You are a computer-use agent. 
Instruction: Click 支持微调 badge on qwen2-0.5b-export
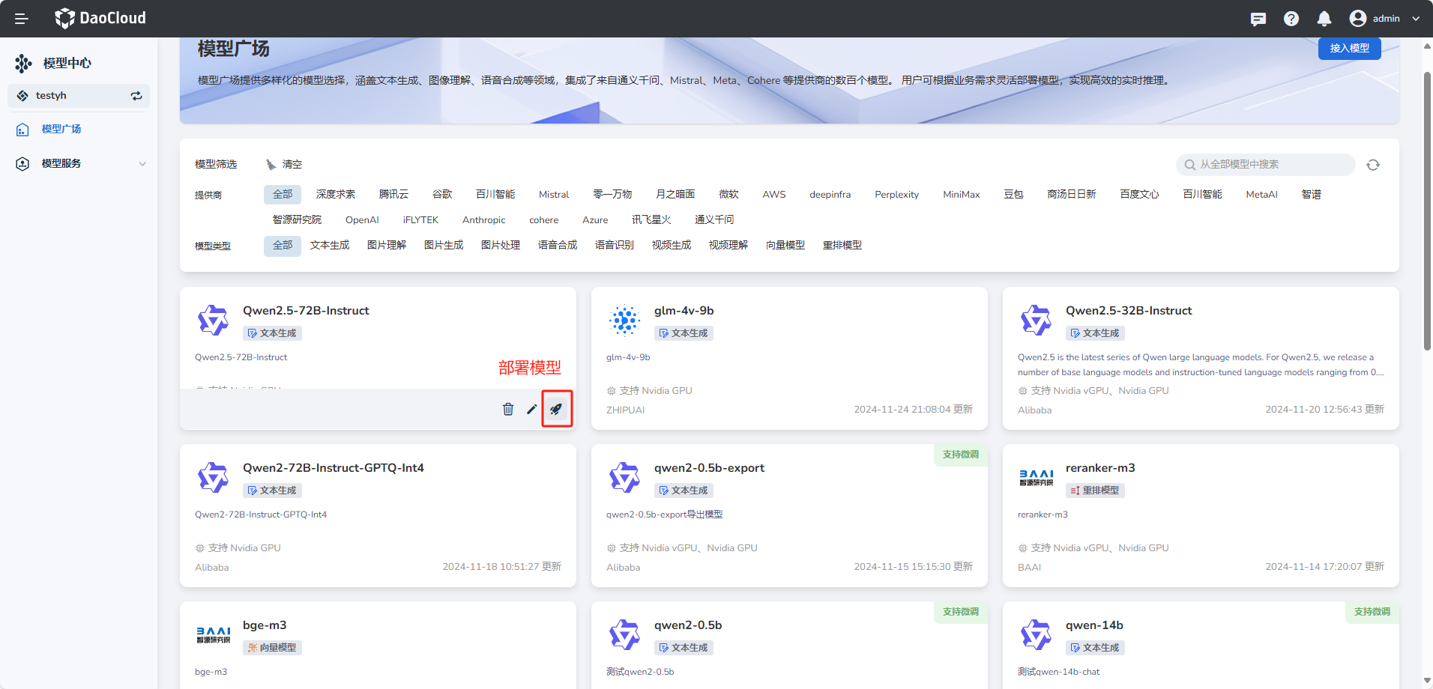click(961, 455)
